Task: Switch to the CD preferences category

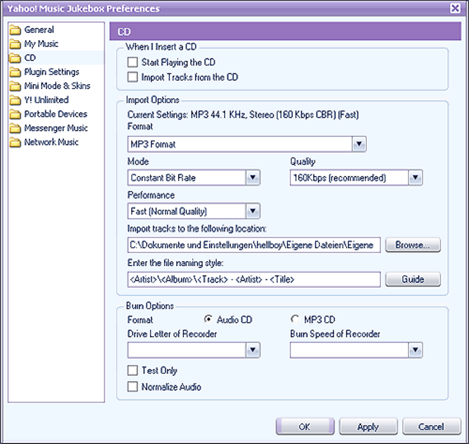Action: (x=29, y=57)
